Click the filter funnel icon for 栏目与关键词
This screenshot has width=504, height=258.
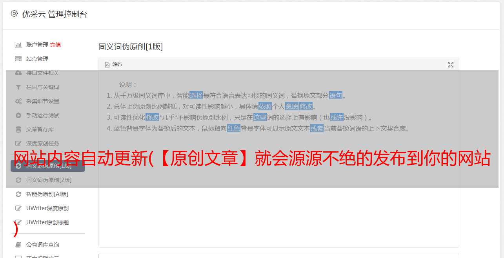tap(18, 87)
